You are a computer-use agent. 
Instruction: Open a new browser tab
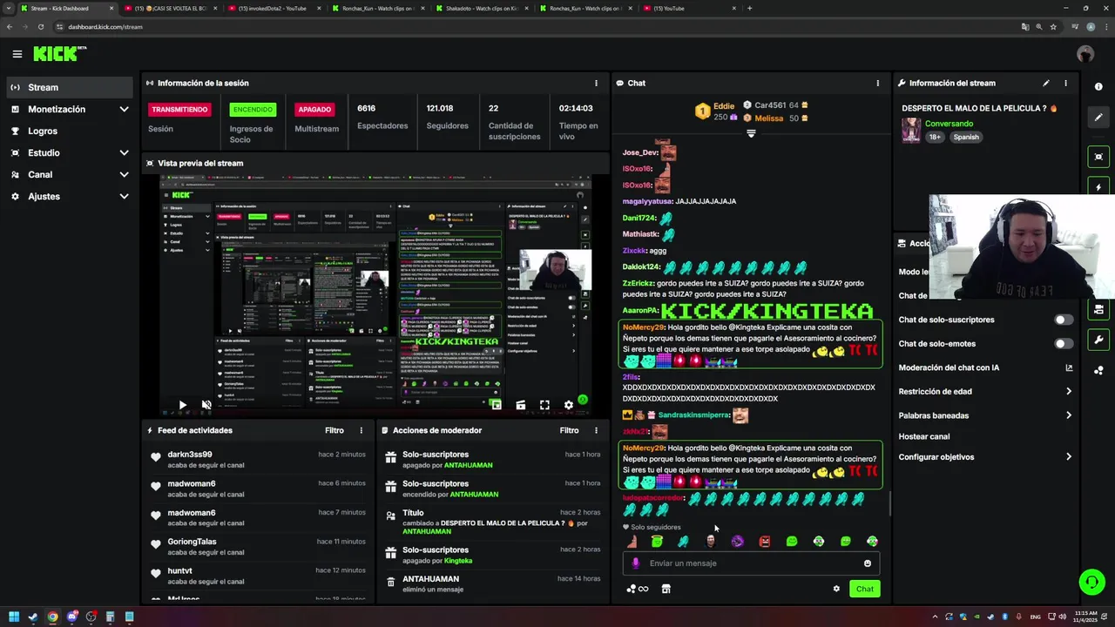749,9
